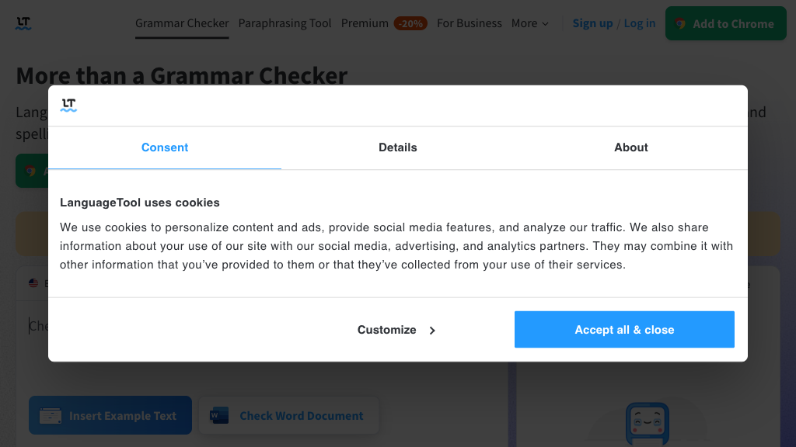Click the Sign up link
This screenshot has width=796, height=447.
point(592,23)
